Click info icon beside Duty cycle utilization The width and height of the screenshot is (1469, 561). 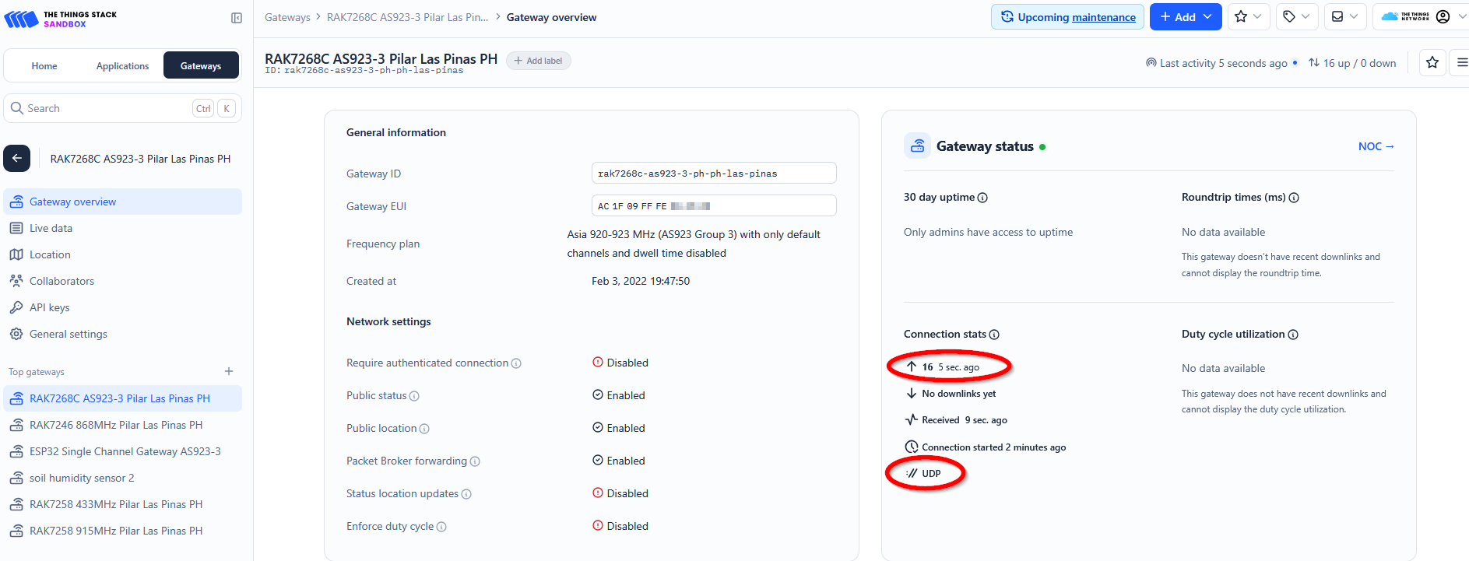coord(1293,335)
